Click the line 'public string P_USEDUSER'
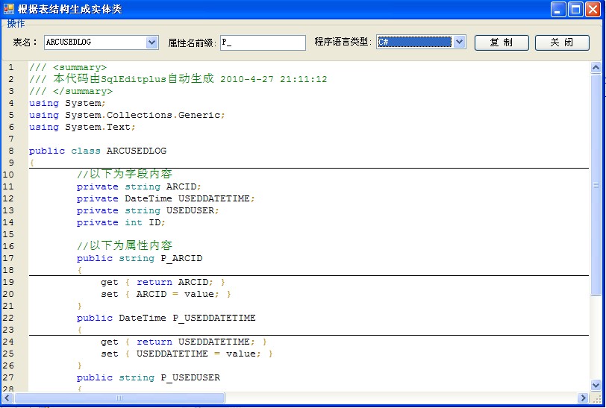This screenshot has width=606, height=408. [x=149, y=377]
